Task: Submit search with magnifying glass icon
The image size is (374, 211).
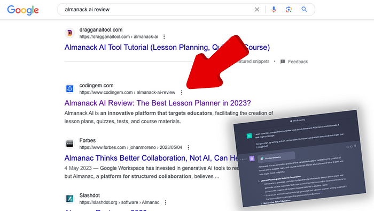Action: 304,9
